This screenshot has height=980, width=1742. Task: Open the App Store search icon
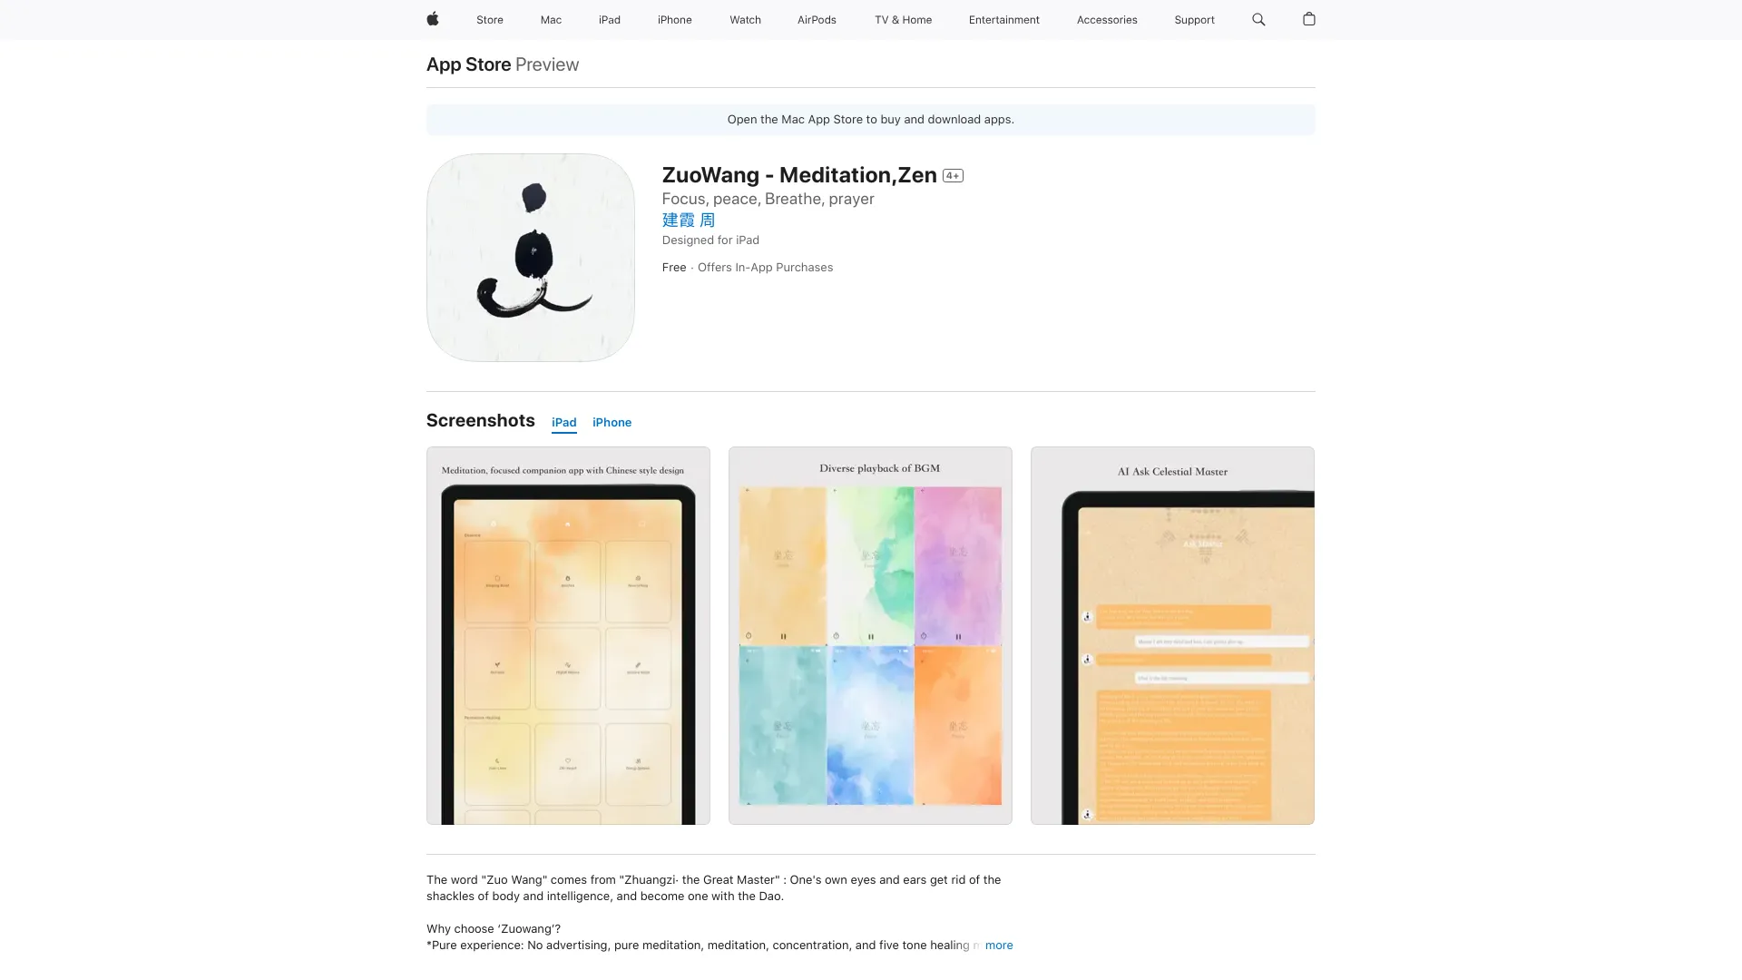click(x=1258, y=19)
